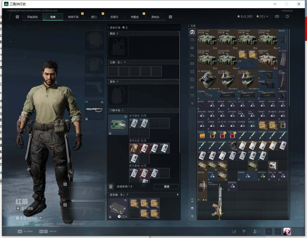This screenshot has width=307, height=238.
Task: Swap the melee knife with its swap arrows
Action: click(x=102, y=102)
